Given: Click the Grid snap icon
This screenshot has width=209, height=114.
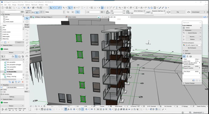Looking at the screenshot, I should pyautogui.click(x=74, y=8).
